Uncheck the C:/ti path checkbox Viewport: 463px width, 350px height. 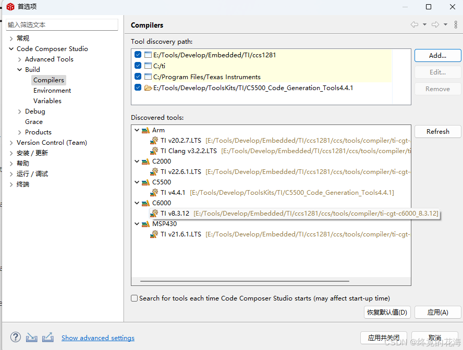(138, 66)
